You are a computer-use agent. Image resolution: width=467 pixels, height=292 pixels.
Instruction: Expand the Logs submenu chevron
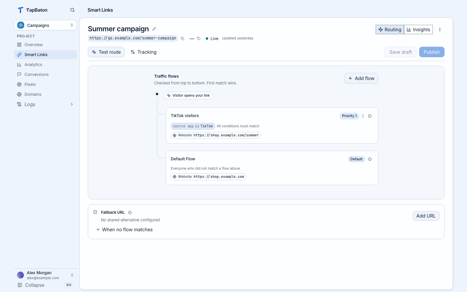click(x=72, y=104)
